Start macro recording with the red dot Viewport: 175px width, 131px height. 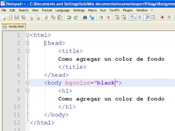(x=162, y=17)
